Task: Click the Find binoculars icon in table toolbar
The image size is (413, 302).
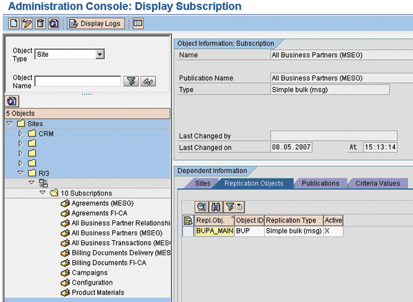Action: [216, 207]
